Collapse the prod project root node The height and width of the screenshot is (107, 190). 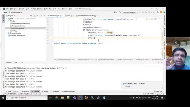click(6, 18)
